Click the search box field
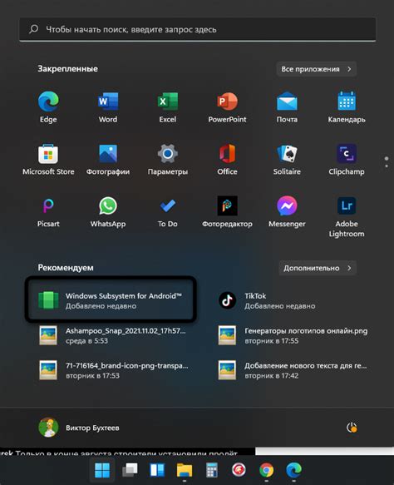394x485 pixels. pyautogui.click(x=198, y=29)
